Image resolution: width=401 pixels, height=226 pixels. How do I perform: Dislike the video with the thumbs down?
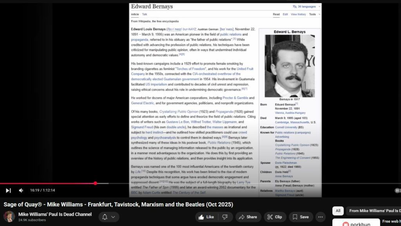coord(225,217)
